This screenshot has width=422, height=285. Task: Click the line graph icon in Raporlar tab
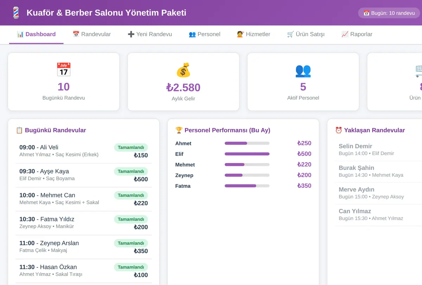click(345, 34)
